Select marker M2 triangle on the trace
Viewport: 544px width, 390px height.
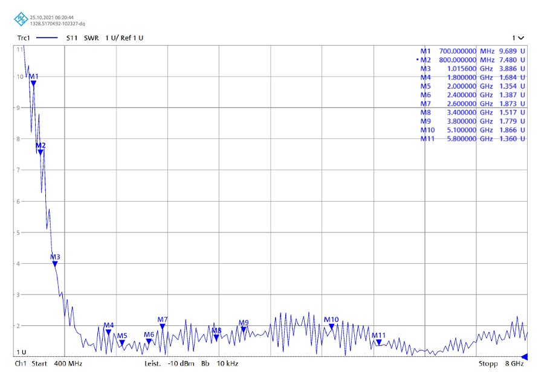tap(40, 152)
